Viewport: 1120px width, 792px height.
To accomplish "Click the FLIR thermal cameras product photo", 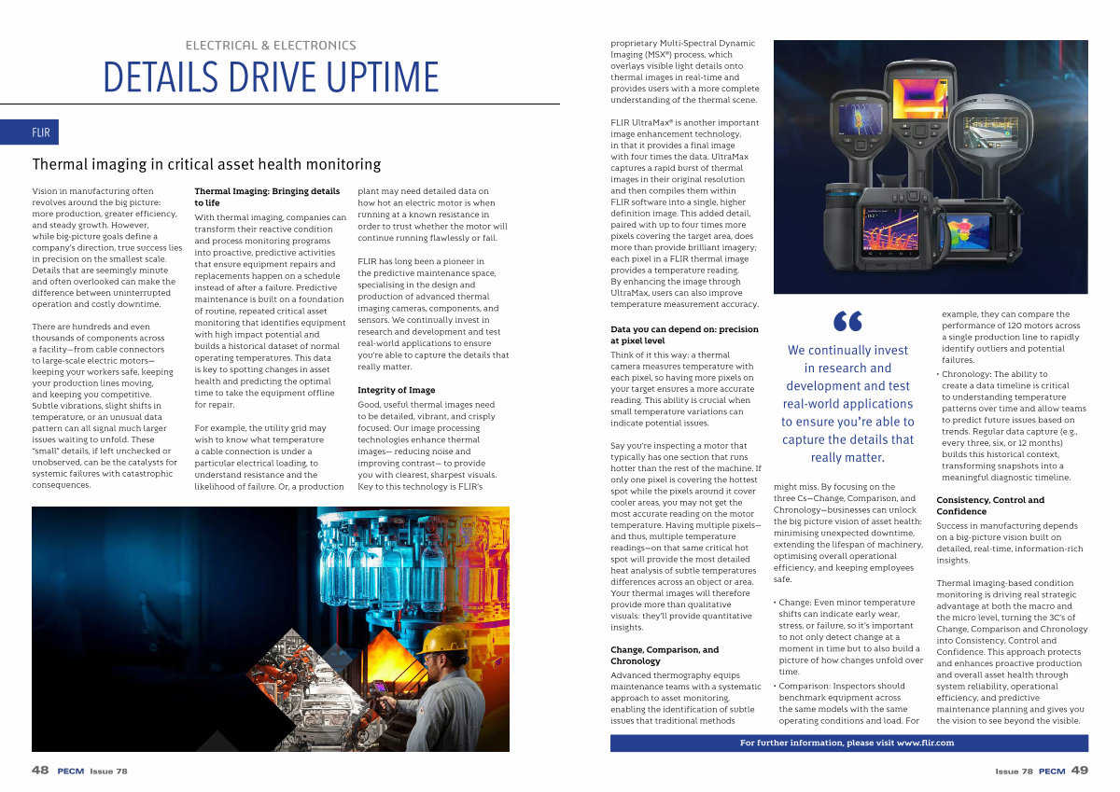I will click(x=930, y=166).
